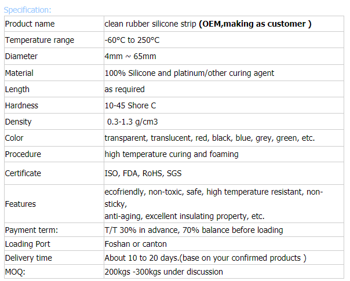Select the 'Diameter' label cell
Screen dimensions: 350x281
(54, 56)
